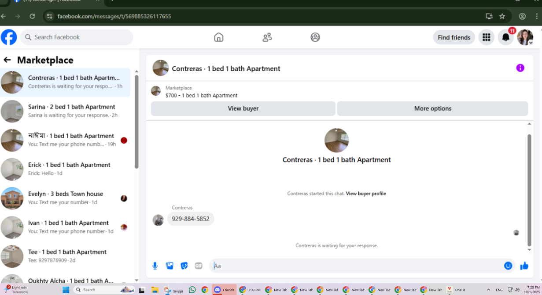Open the Chrome profile icon
The width and height of the screenshot is (542, 295).
point(522,16)
